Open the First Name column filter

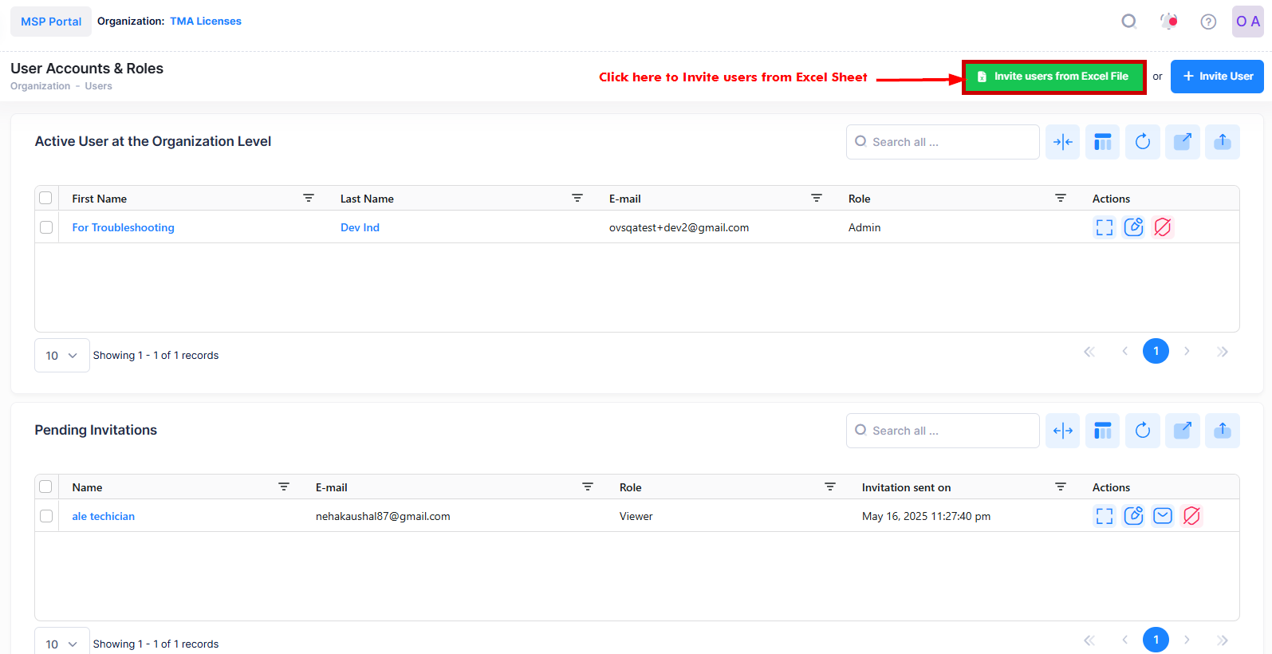pos(309,198)
